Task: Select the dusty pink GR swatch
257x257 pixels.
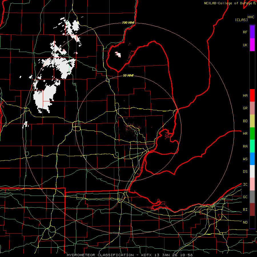Action: click(x=252, y=108)
